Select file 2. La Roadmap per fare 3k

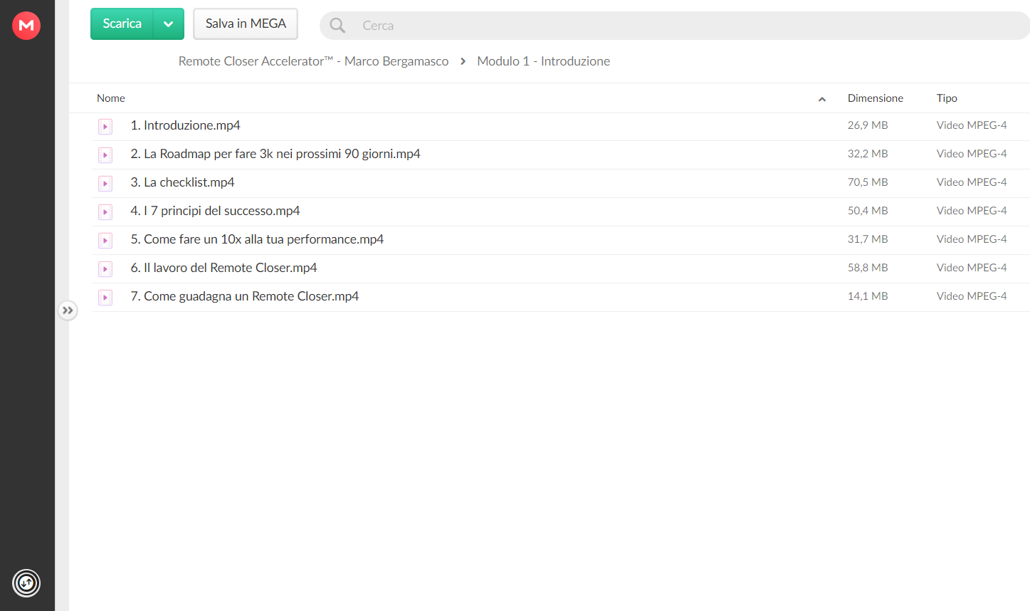pyautogui.click(x=275, y=154)
